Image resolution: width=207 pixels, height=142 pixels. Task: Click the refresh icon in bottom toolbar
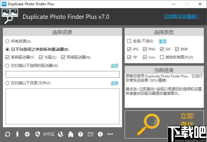[x=8, y=134]
